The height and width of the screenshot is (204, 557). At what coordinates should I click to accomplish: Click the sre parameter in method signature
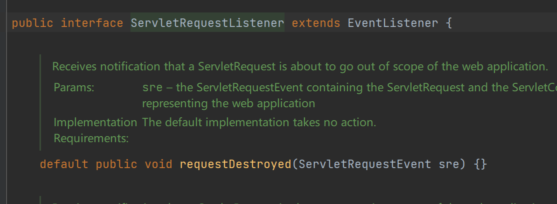pyautogui.click(x=448, y=164)
